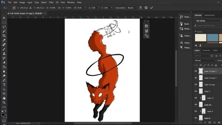Image resolution: width=222 pixels, height=125 pixels.
Task: Open the File menu
Action: coord(10,2)
